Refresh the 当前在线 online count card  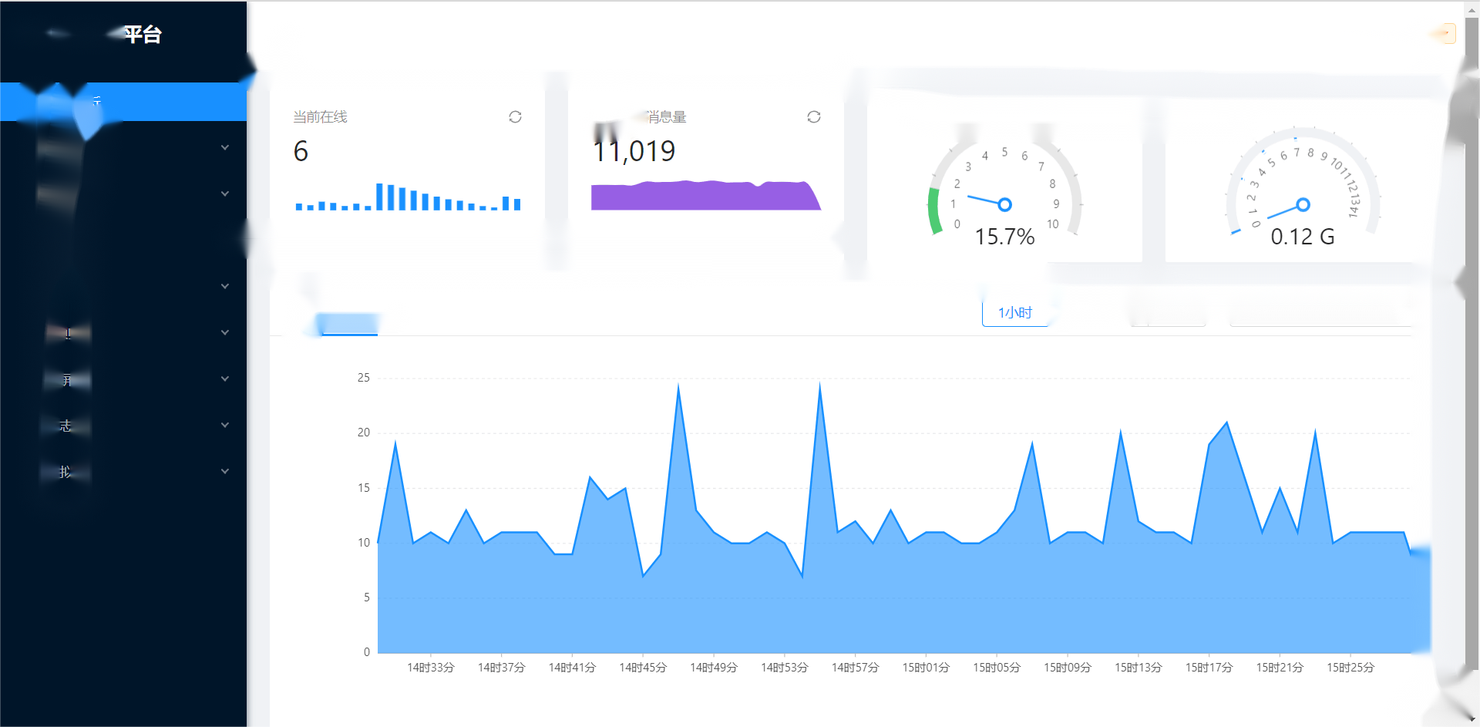tap(515, 117)
